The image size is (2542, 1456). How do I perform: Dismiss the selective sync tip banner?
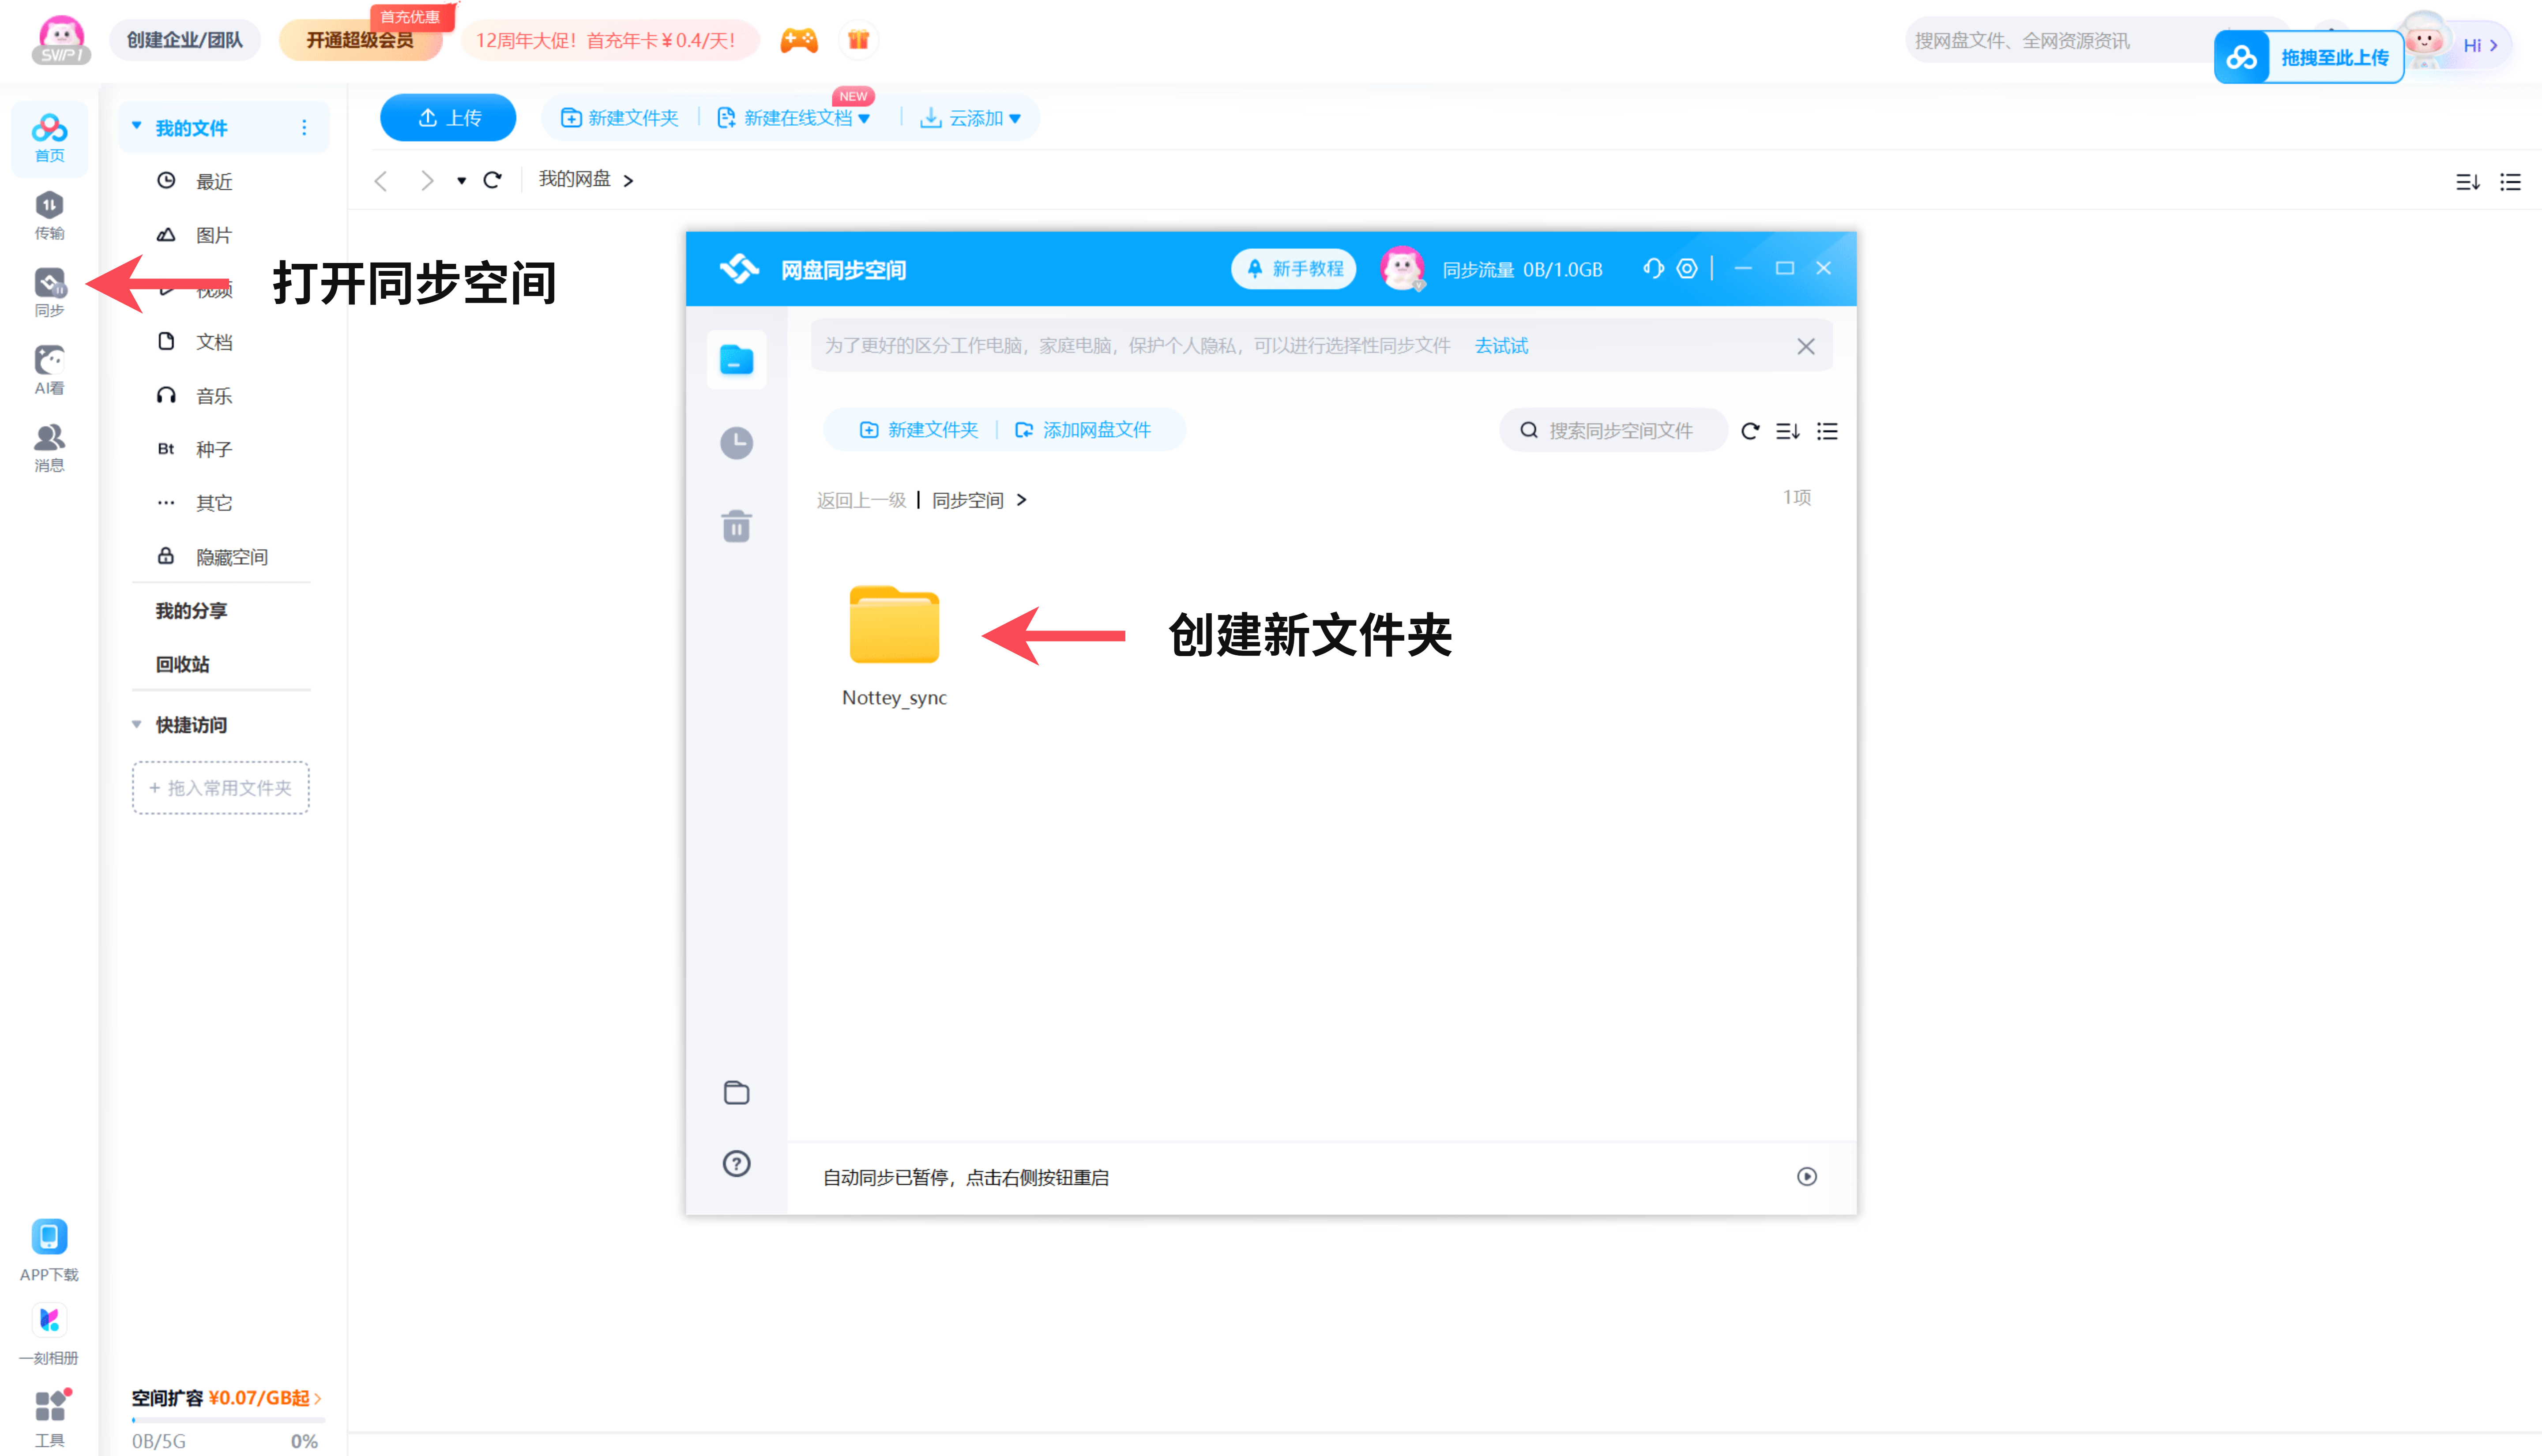tap(1806, 346)
